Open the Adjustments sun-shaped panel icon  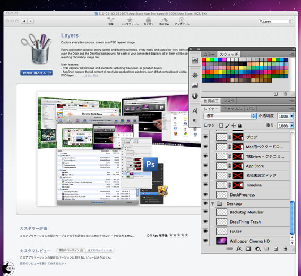(x=195, y=75)
